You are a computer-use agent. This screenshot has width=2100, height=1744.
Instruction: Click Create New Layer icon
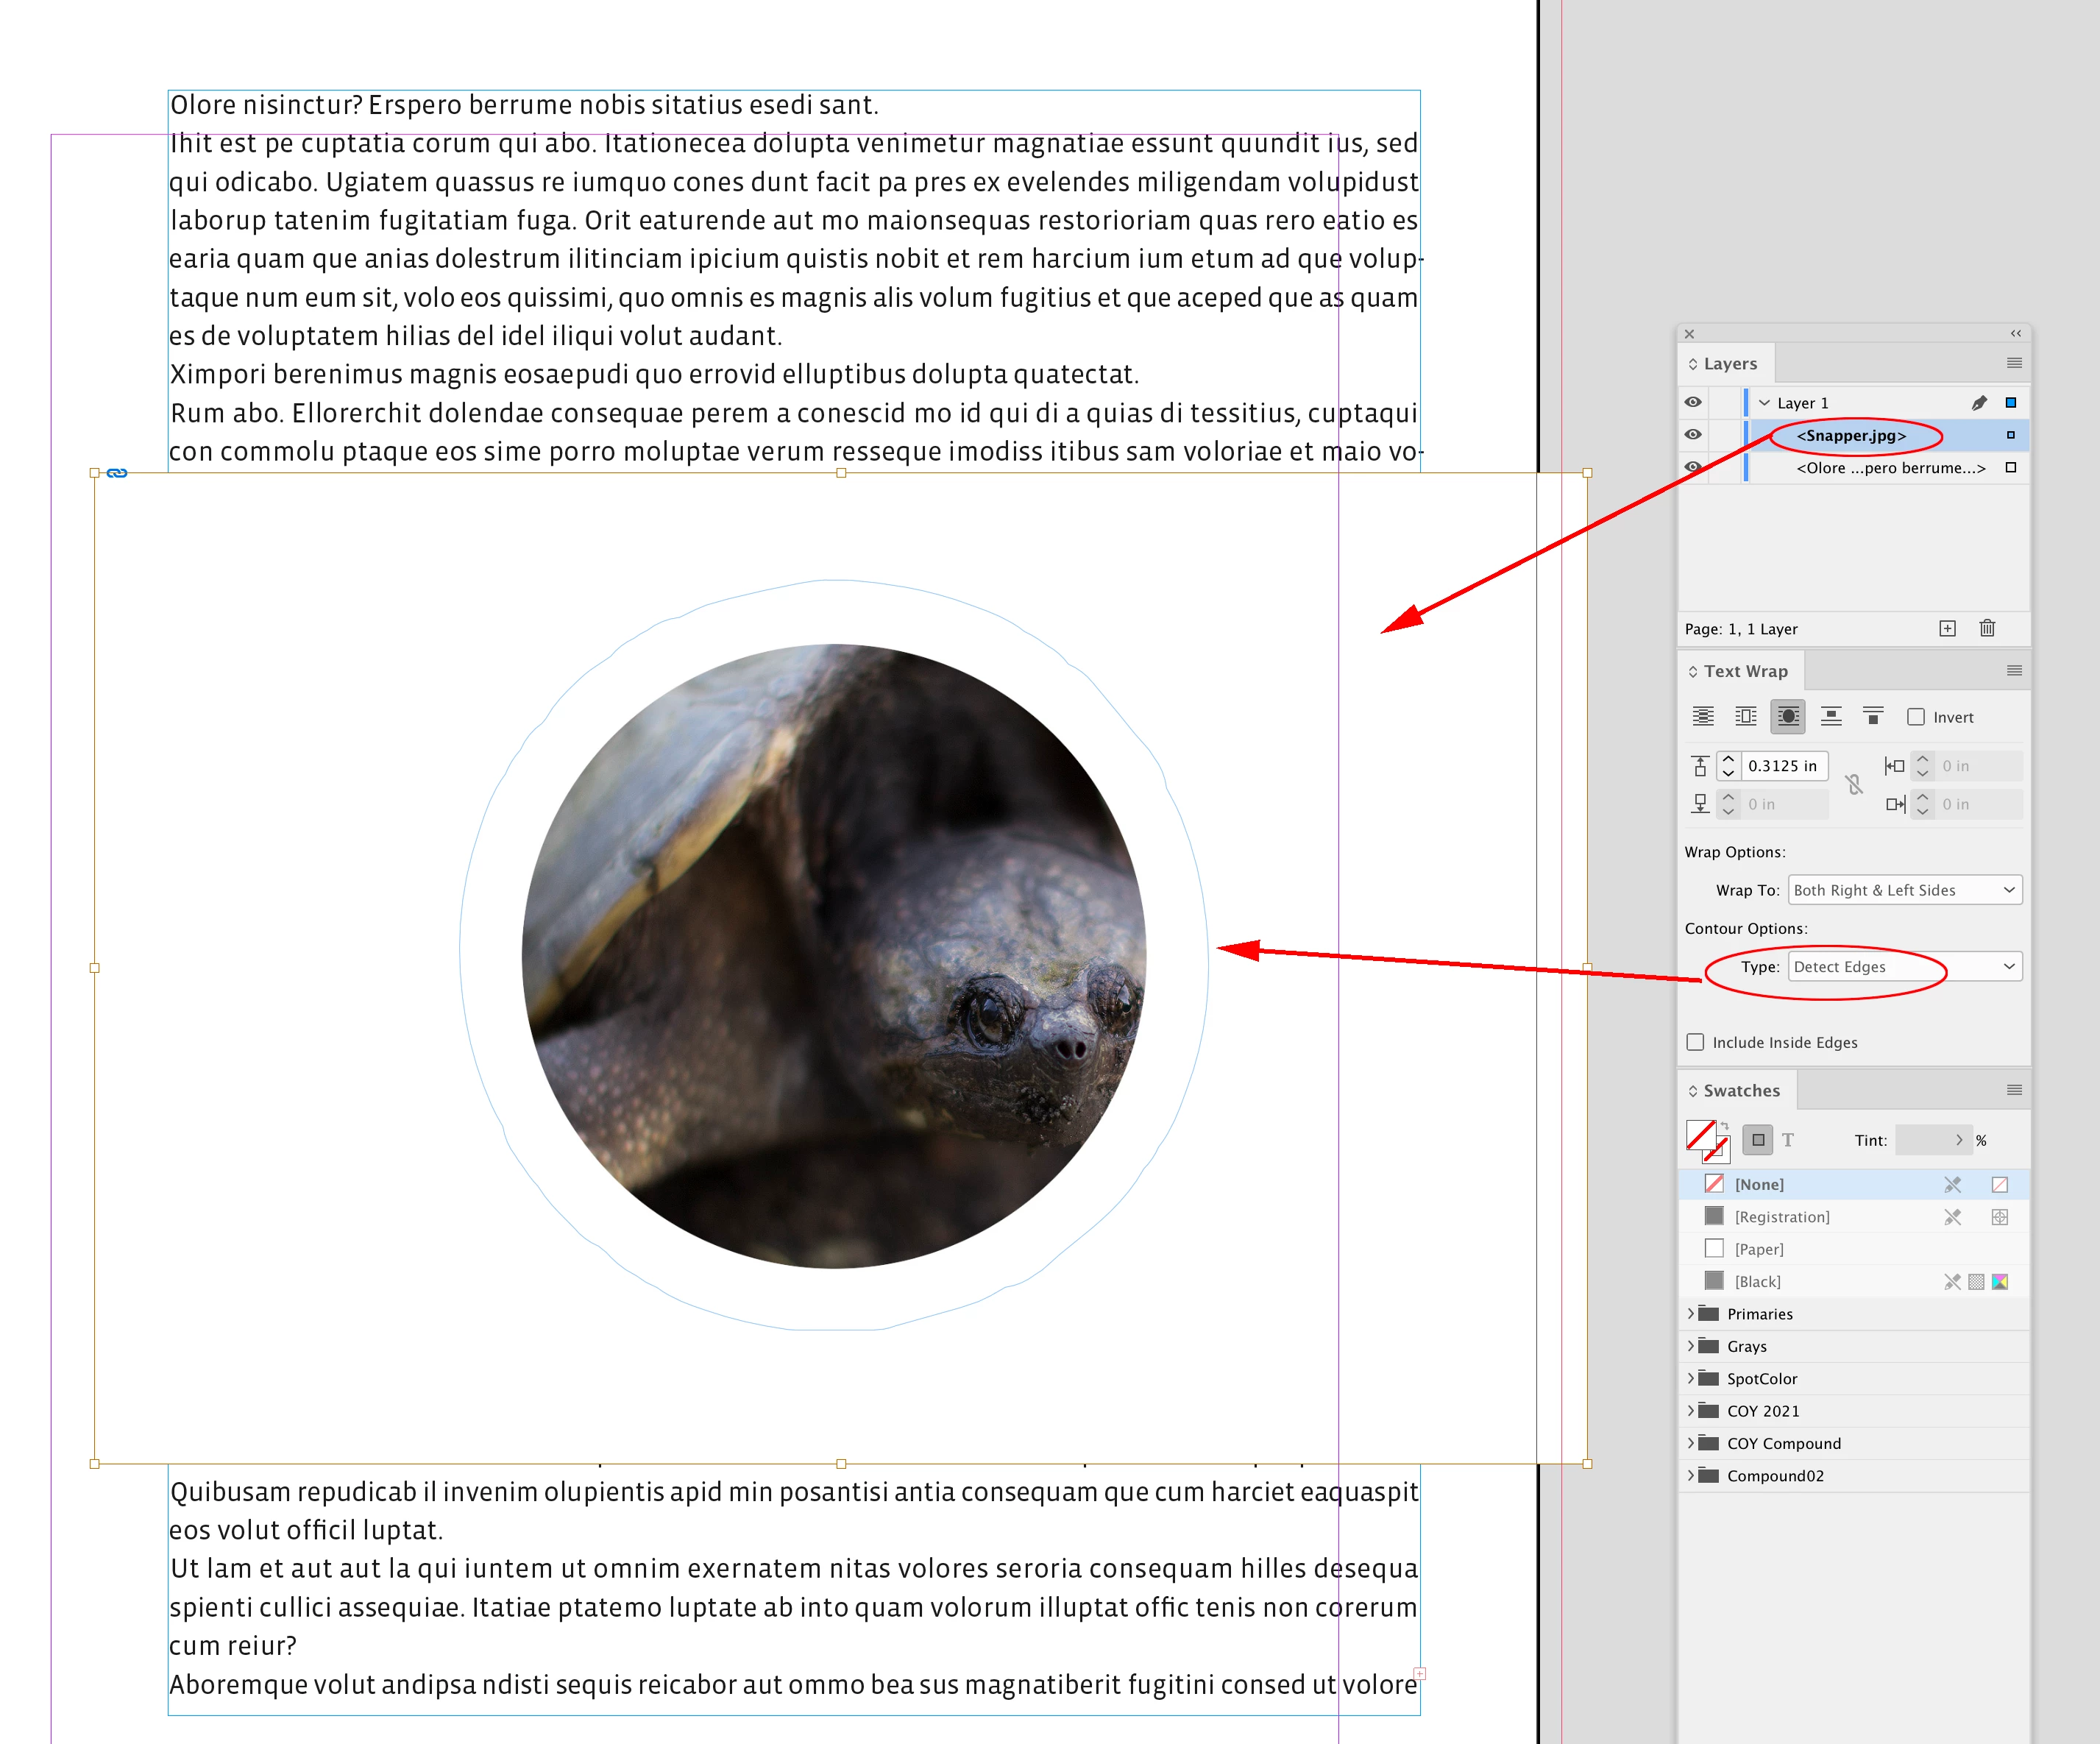(x=1947, y=628)
